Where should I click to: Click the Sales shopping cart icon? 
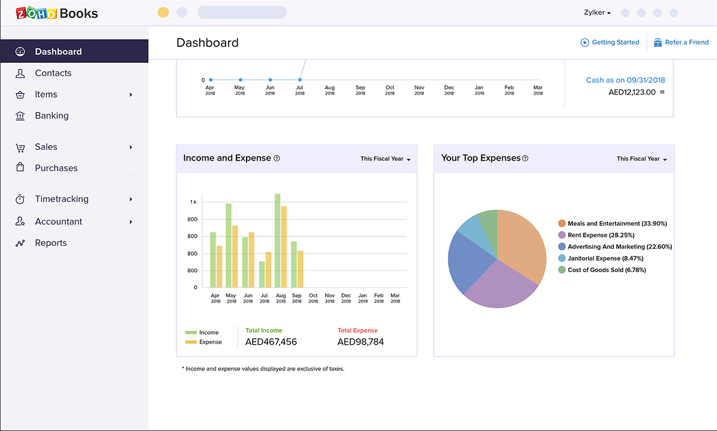pyautogui.click(x=20, y=147)
